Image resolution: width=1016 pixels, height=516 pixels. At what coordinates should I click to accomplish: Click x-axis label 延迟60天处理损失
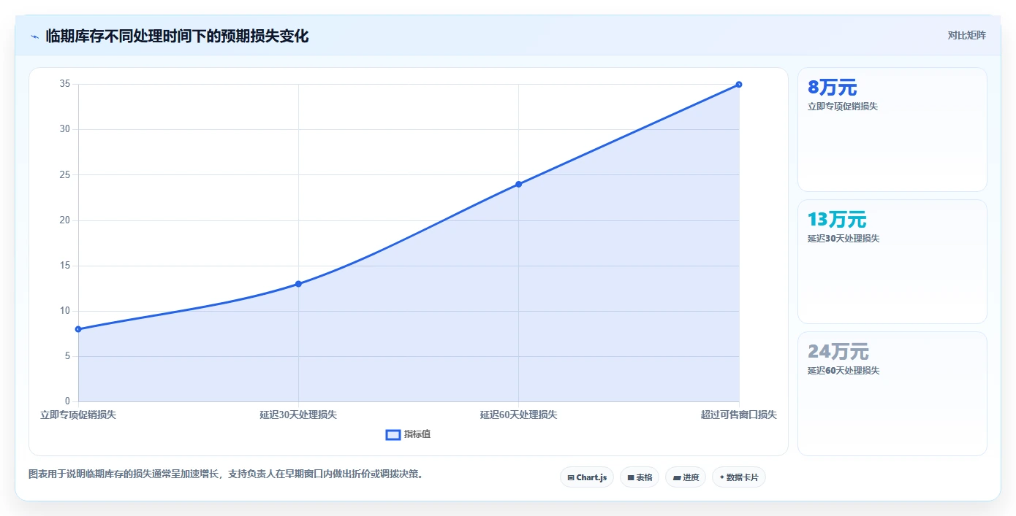pos(519,415)
